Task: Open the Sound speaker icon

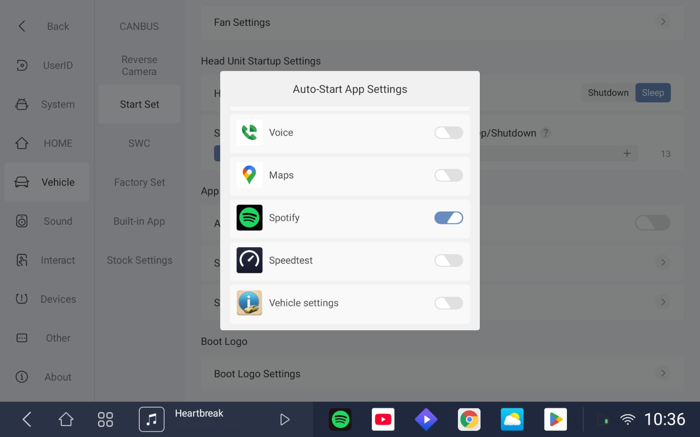Action: (x=22, y=221)
